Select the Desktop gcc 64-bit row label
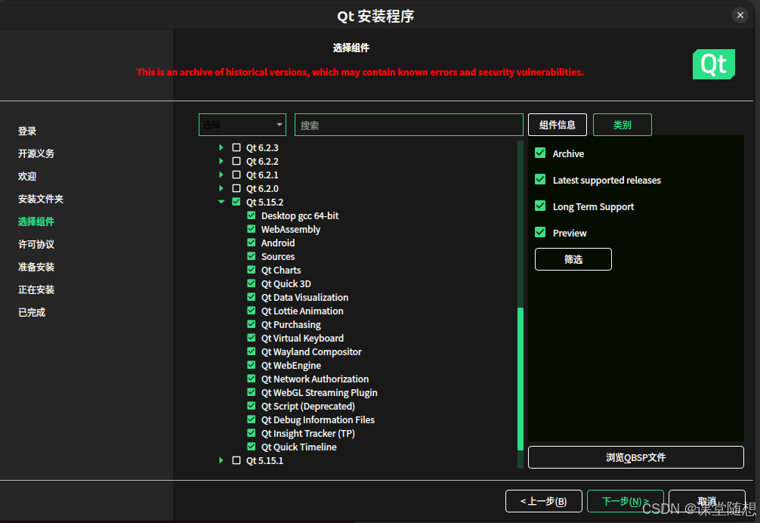 coord(300,215)
